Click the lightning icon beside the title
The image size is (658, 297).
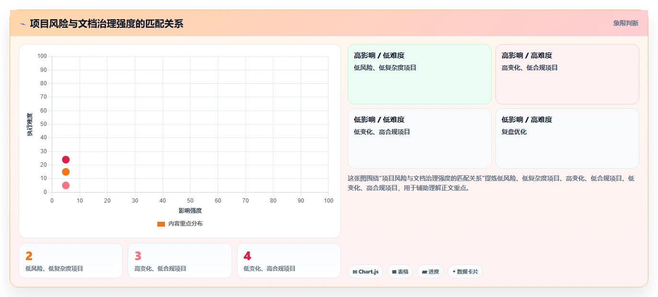[x=23, y=23]
